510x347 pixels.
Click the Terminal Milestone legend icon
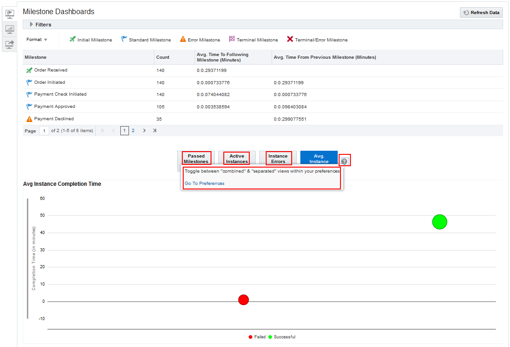tap(232, 39)
